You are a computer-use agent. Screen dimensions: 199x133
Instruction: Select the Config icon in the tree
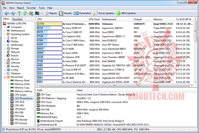tap(8, 70)
